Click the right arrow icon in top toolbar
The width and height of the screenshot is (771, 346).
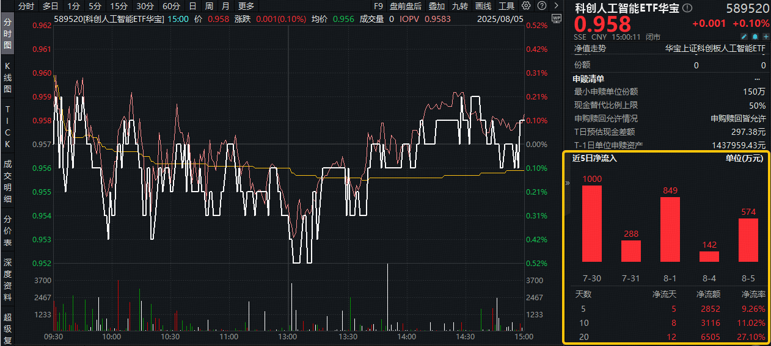pos(556,6)
